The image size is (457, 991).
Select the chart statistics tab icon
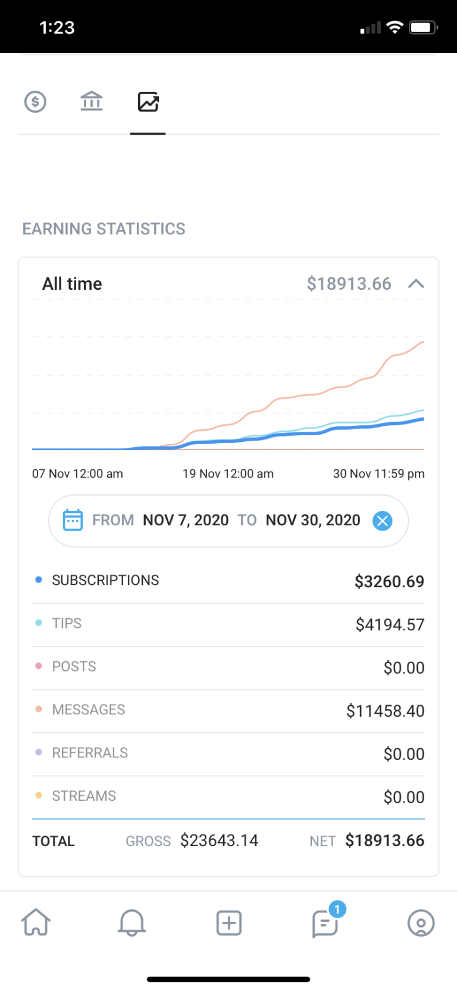click(148, 102)
